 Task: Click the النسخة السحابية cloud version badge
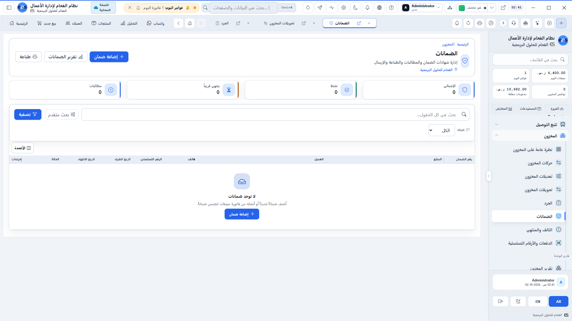[103, 8]
